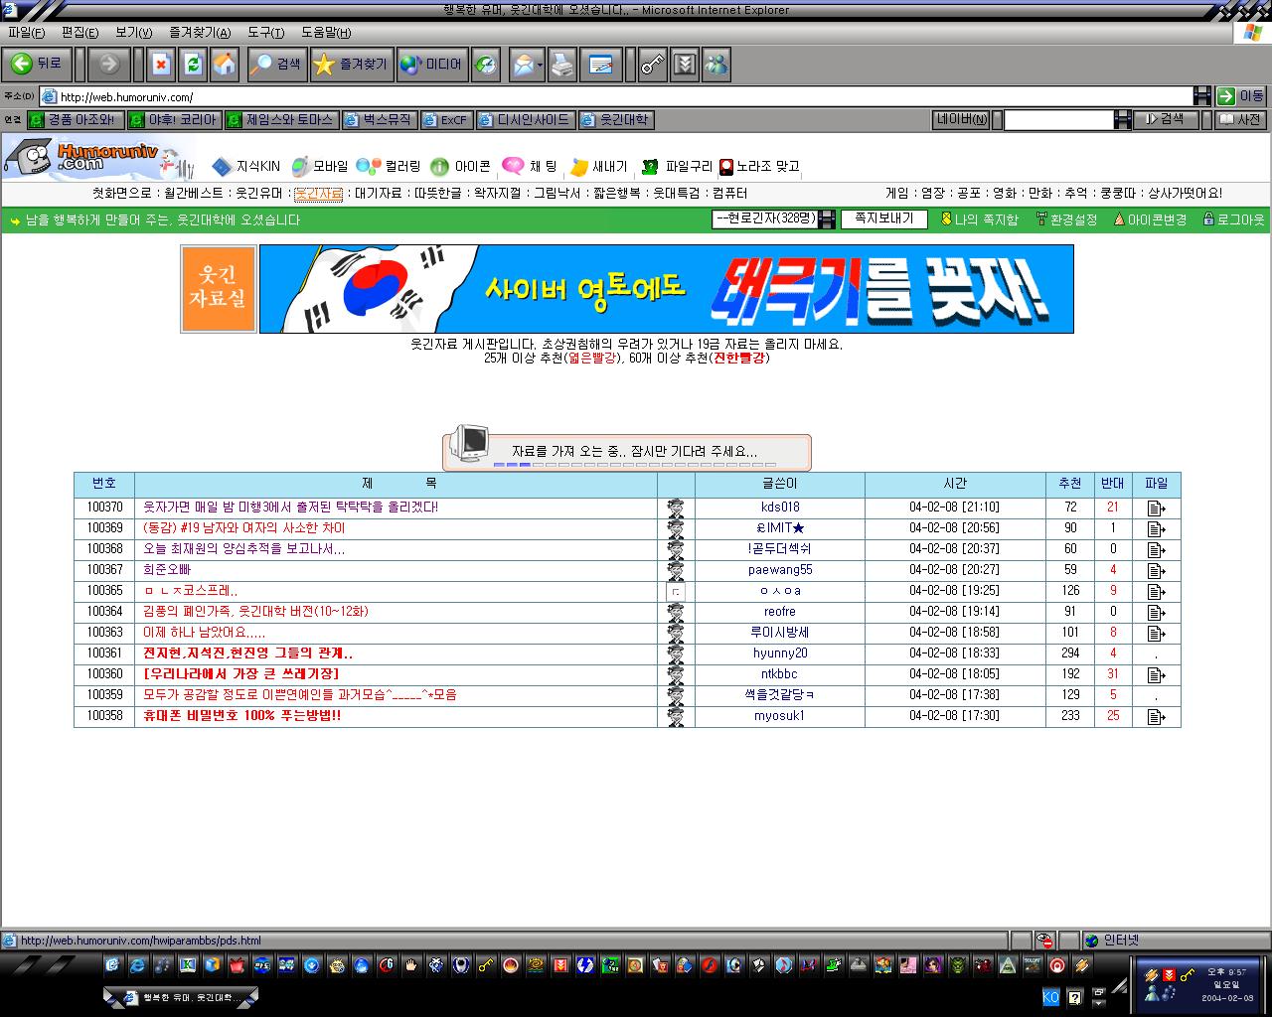The height and width of the screenshot is (1017, 1272).
Task: Click the Refresh page toolbar icon
Action: (193, 65)
